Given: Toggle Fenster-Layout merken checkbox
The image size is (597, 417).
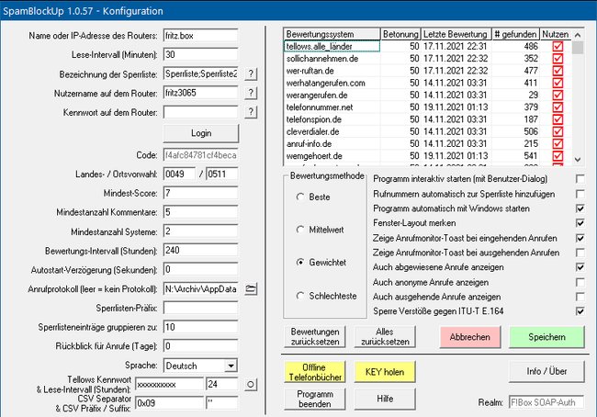Looking at the screenshot, I should tap(580, 223).
